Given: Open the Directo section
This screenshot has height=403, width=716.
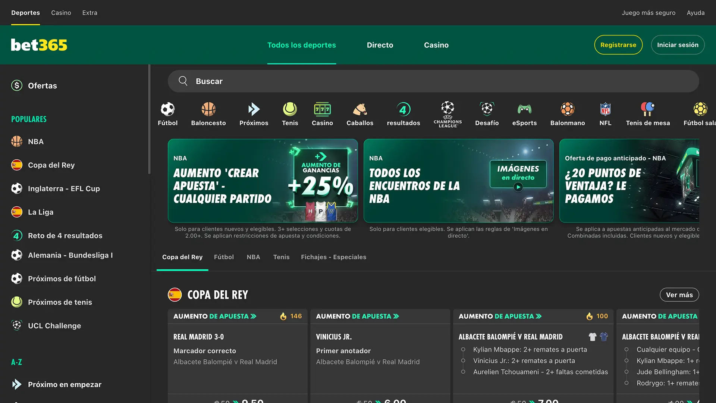Looking at the screenshot, I should click(380, 45).
